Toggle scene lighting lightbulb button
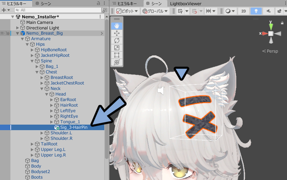The image size is (287, 180). point(256,11)
